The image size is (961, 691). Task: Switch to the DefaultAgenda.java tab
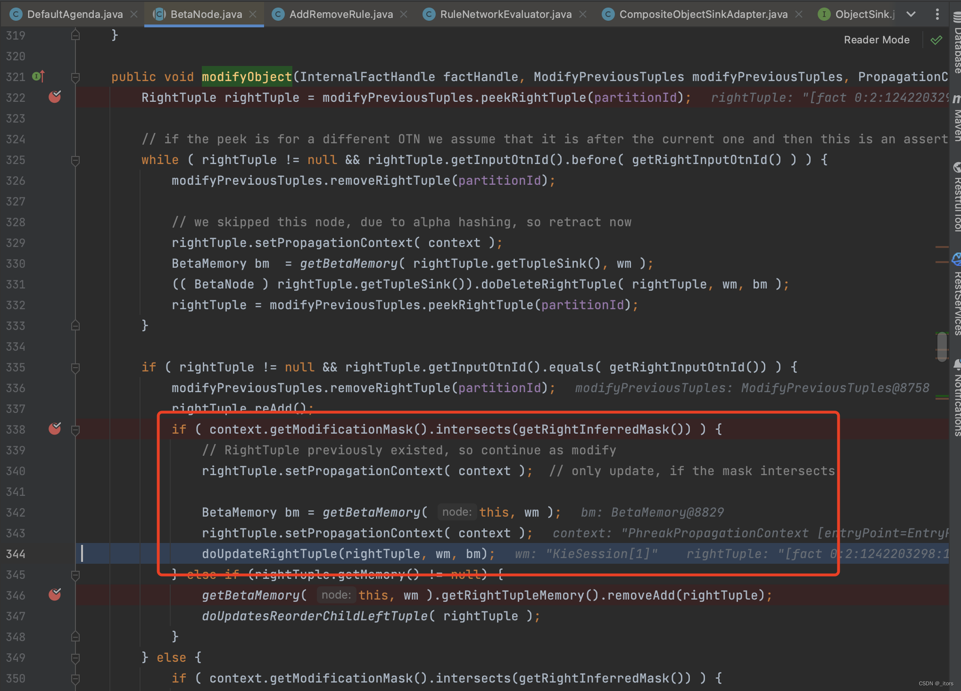(x=75, y=14)
